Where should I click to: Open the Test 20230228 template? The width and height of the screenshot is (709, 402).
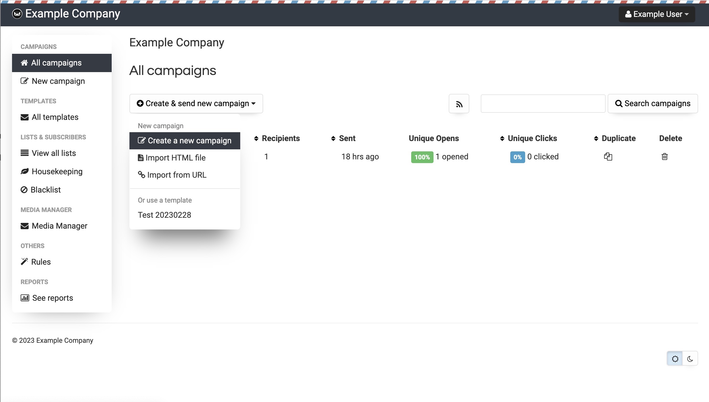164,215
